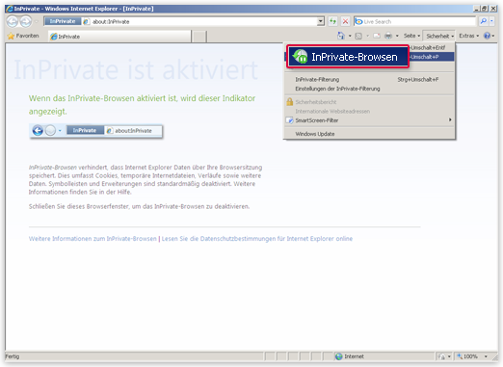Click the Print icon
Screen dimensions: 503x367
tap(388, 36)
